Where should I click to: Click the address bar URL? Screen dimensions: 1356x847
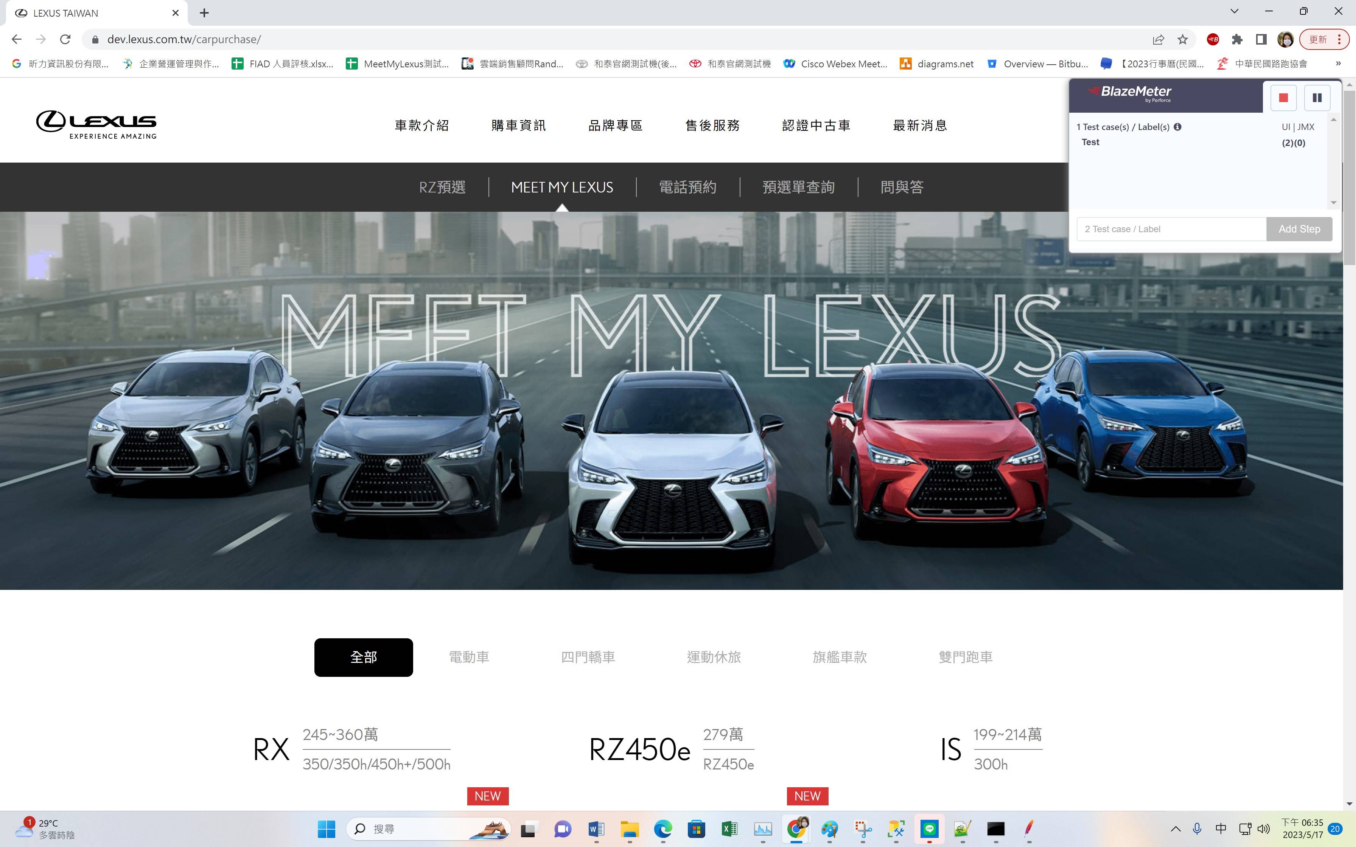[x=184, y=39]
